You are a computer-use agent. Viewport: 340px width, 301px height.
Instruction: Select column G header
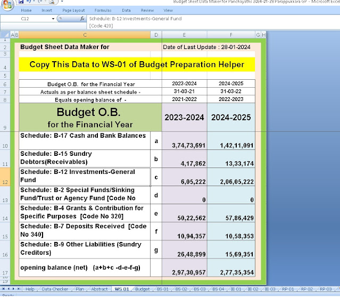[x=258, y=35]
